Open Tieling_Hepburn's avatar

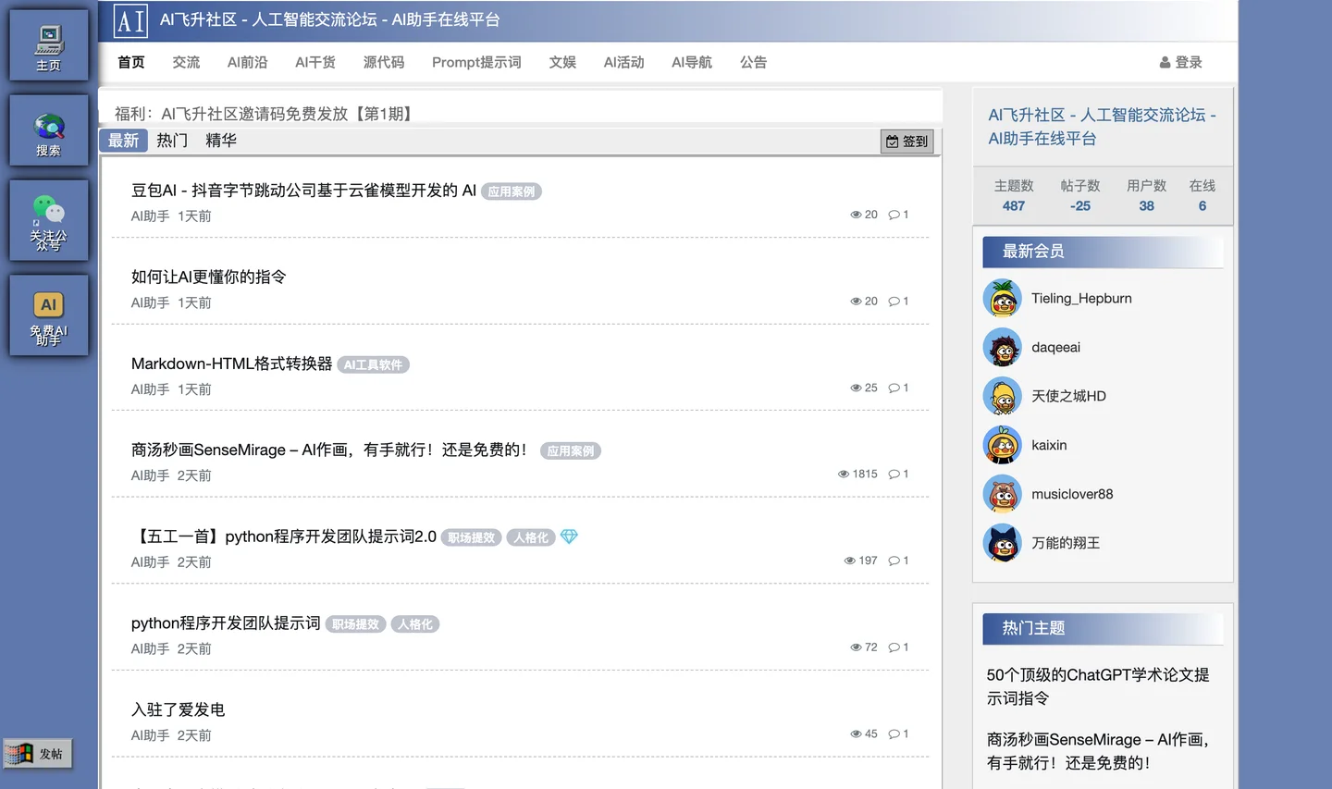[1002, 299]
